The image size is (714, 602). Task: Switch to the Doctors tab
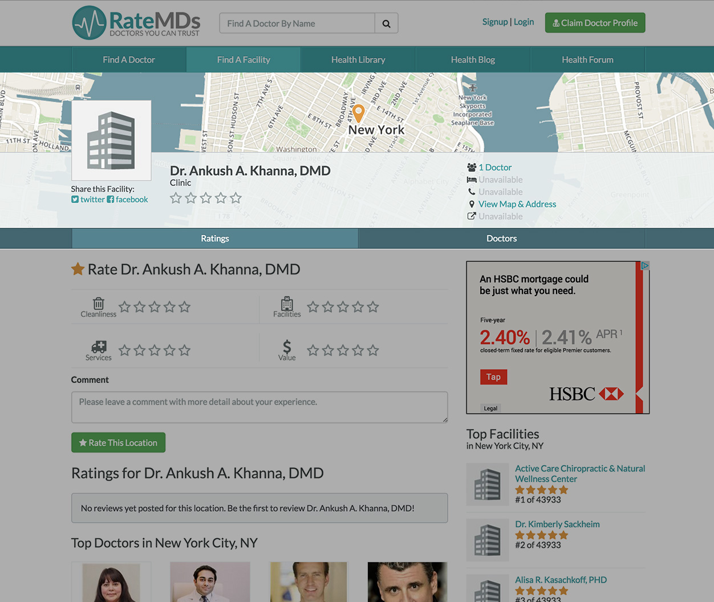pos(502,239)
